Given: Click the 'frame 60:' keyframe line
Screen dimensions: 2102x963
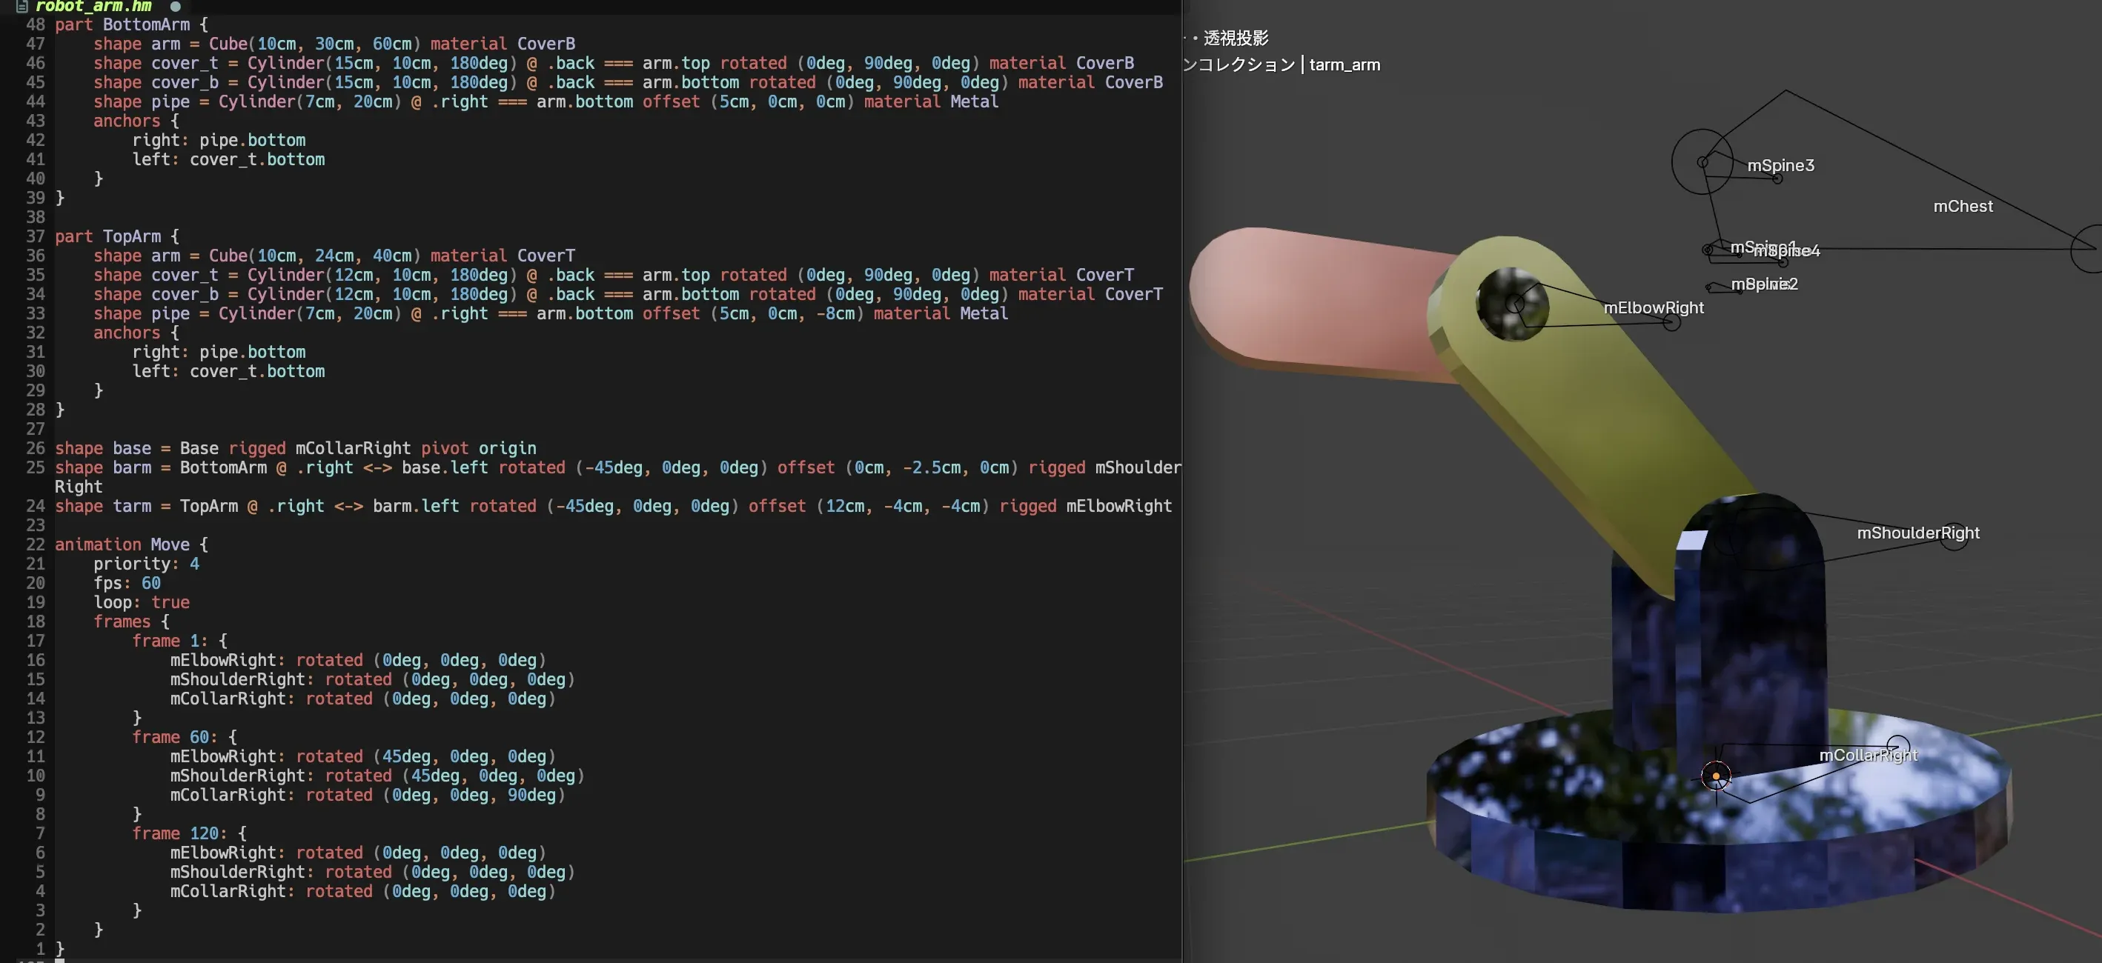Looking at the screenshot, I should [x=185, y=737].
